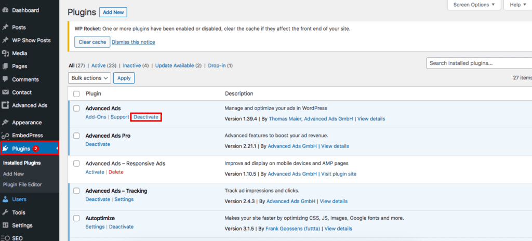The height and width of the screenshot is (241, 532).
Task: Visit plugin site for Responsive Ads
Action: [x=339, y=174]
